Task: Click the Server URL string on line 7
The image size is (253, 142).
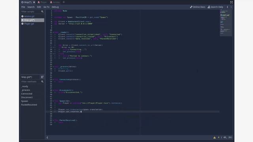Action: [x=80, y=24]
